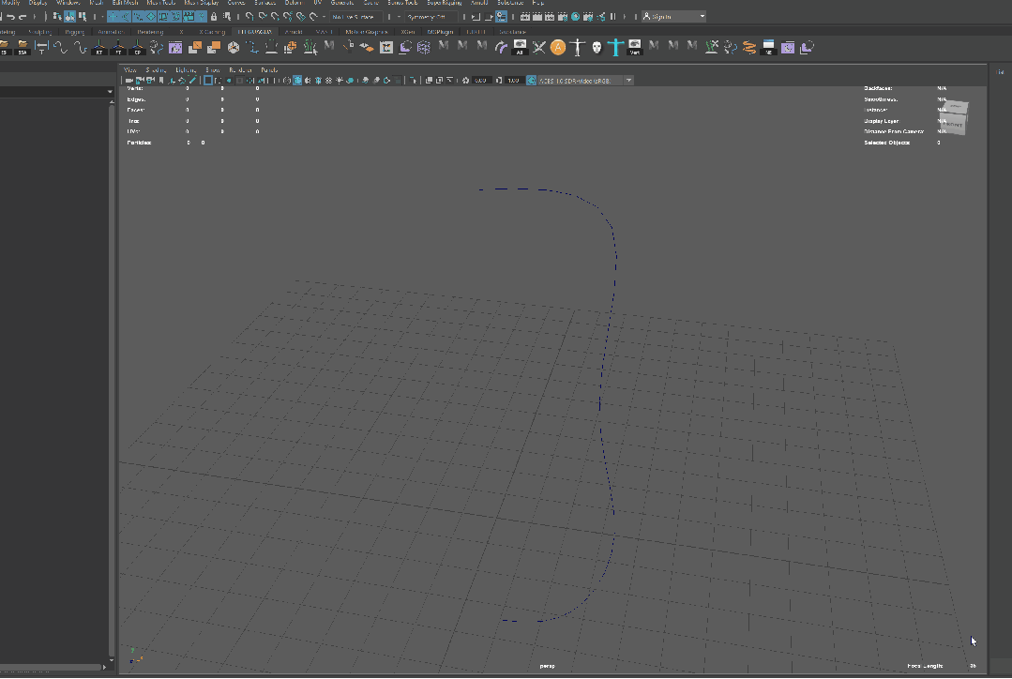This screenshot has height=679, width=1012.
Task: Click the orange circle A shelf icon
Action: pos(558,47)
